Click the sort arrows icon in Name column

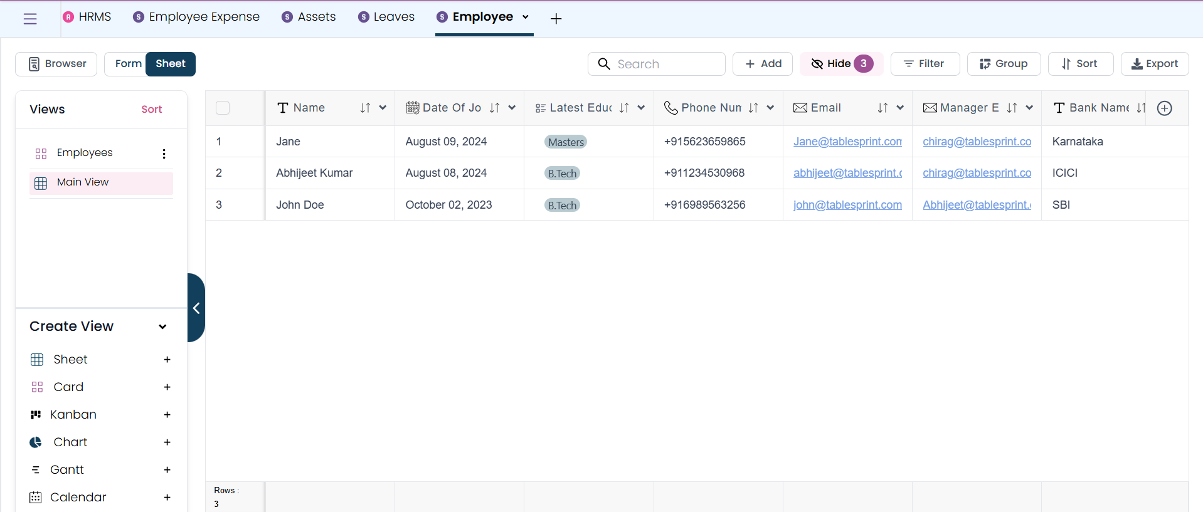tap(365, 108)
